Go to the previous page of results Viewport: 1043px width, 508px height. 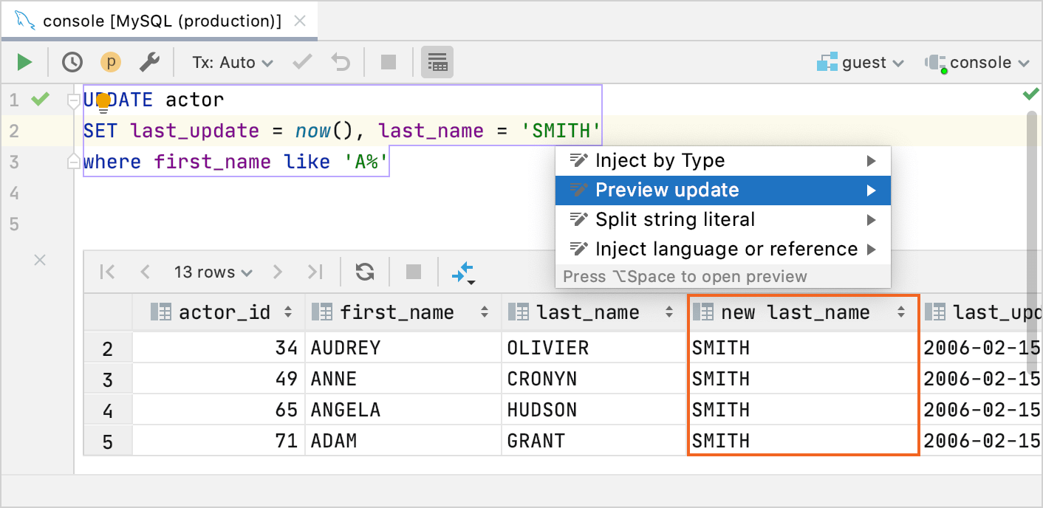(145, 272)
